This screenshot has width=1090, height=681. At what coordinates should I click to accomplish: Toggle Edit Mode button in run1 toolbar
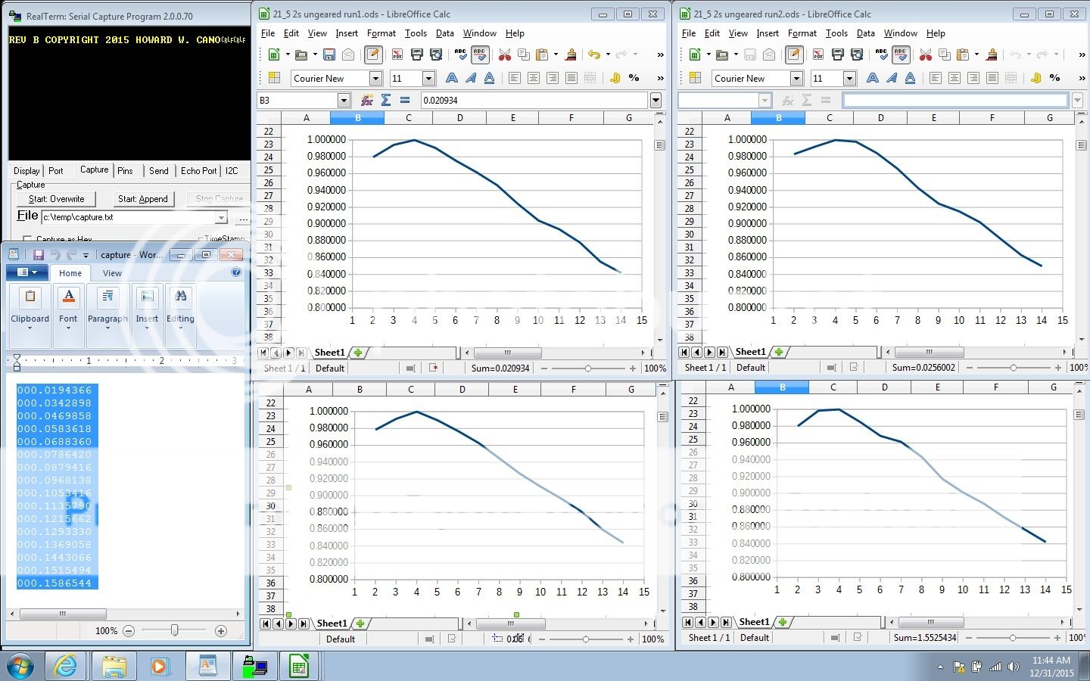[372, 54]
